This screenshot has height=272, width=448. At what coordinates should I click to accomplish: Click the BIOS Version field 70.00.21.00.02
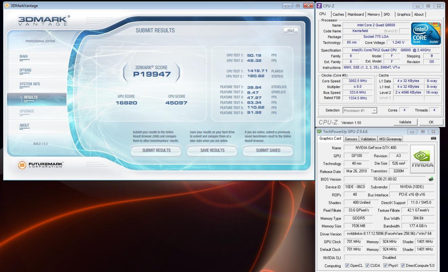[385, 179]
